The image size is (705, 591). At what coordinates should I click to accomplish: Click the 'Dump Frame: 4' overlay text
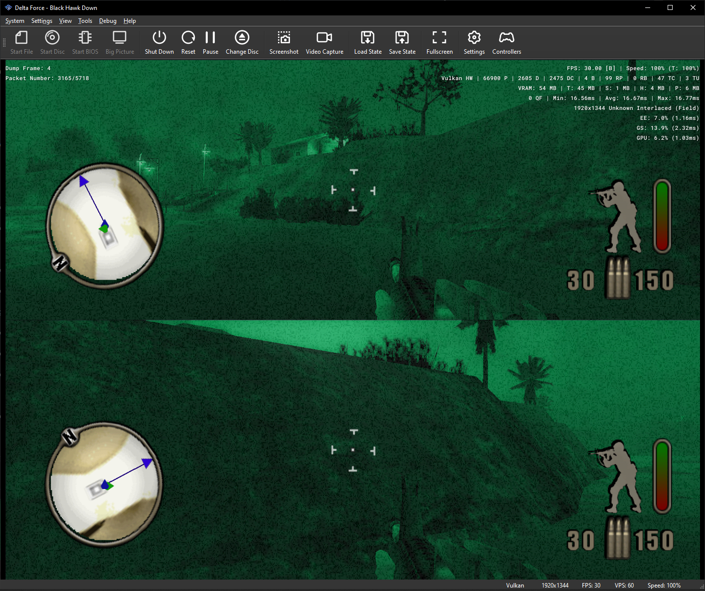point(28,68)
